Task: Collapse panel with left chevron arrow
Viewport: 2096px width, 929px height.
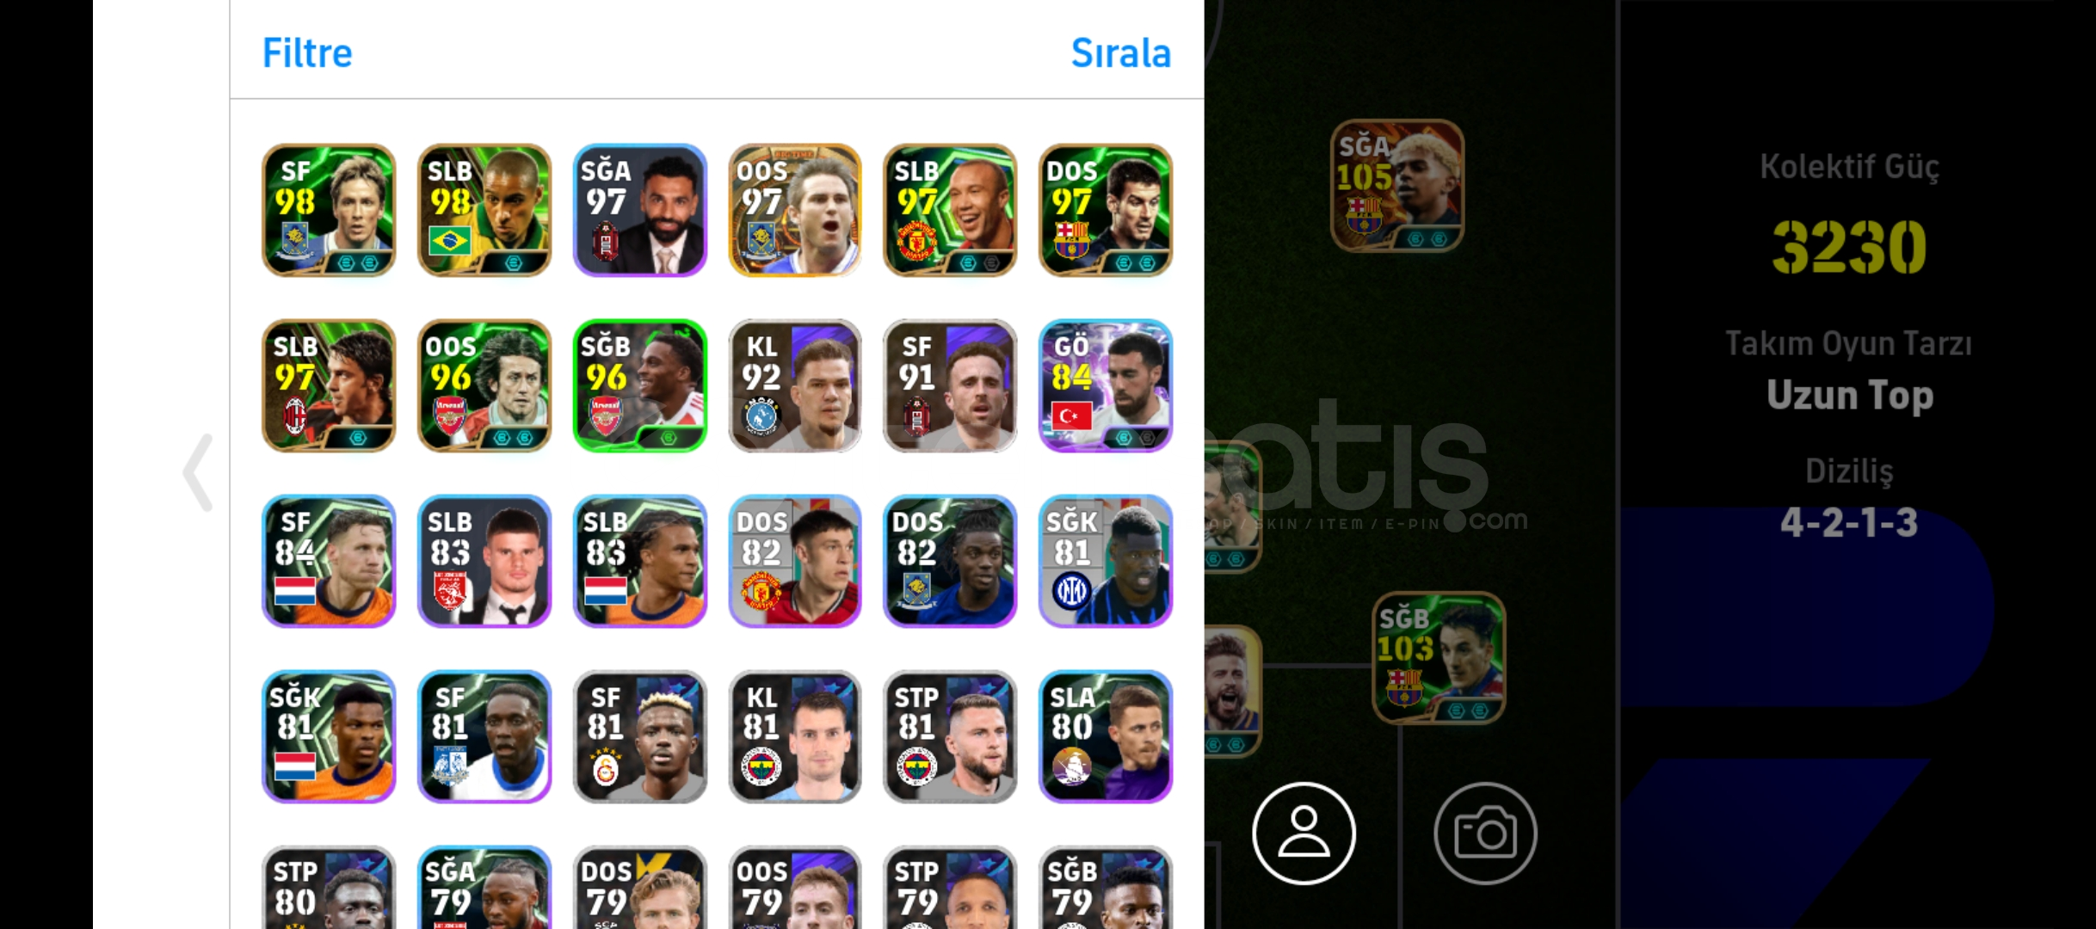Action: coord(198,472)
